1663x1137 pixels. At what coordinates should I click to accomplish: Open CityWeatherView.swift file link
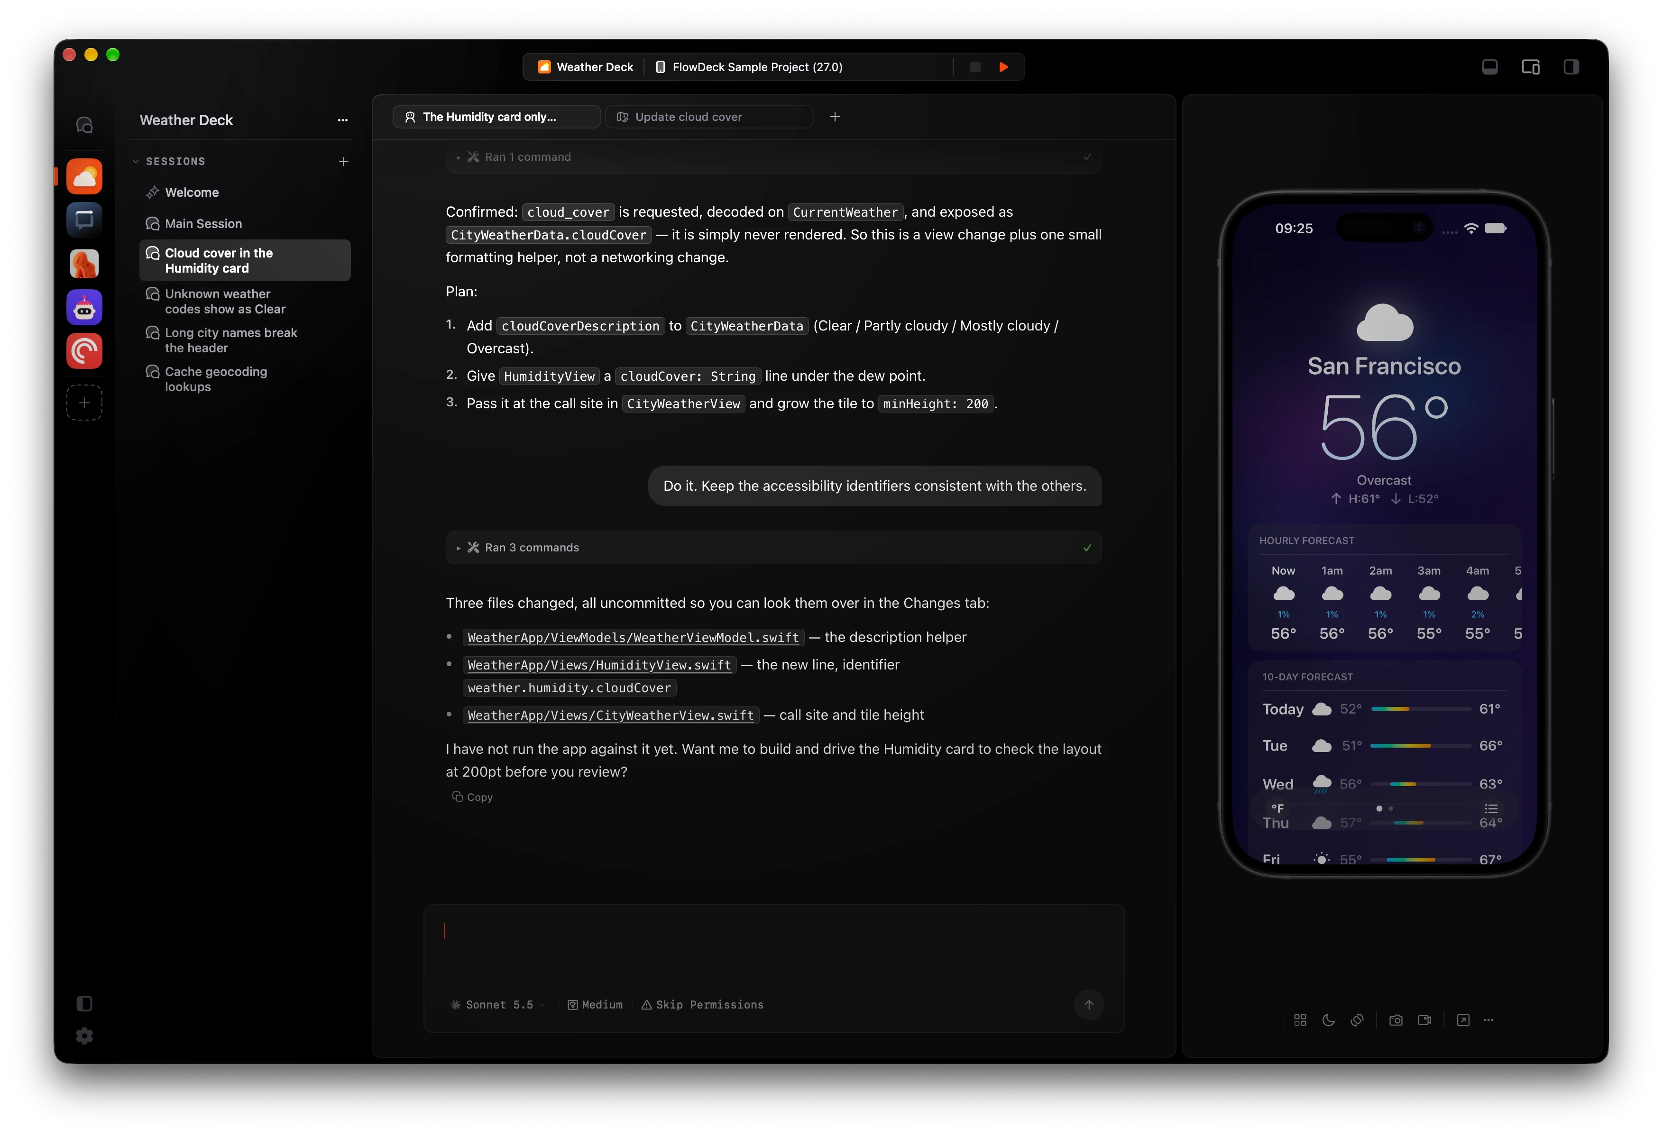610,715
